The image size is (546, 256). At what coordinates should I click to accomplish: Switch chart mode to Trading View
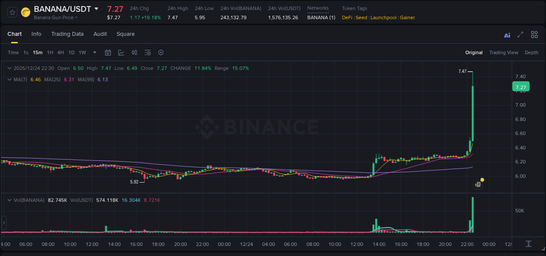point(504,52)
